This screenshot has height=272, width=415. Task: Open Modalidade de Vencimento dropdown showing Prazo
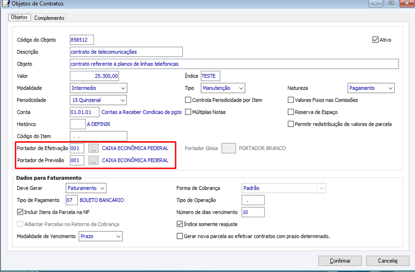(x=101, y=236)
